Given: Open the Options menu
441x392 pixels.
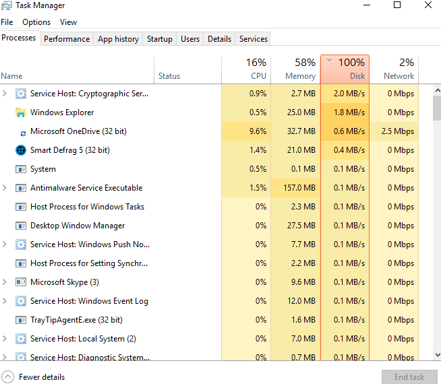Looking at the screenshot, I should (36, 22).
